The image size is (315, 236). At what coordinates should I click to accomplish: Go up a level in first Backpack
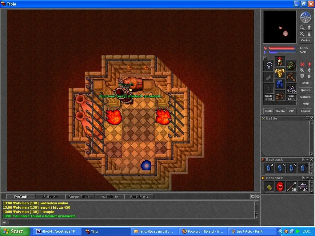304,159
